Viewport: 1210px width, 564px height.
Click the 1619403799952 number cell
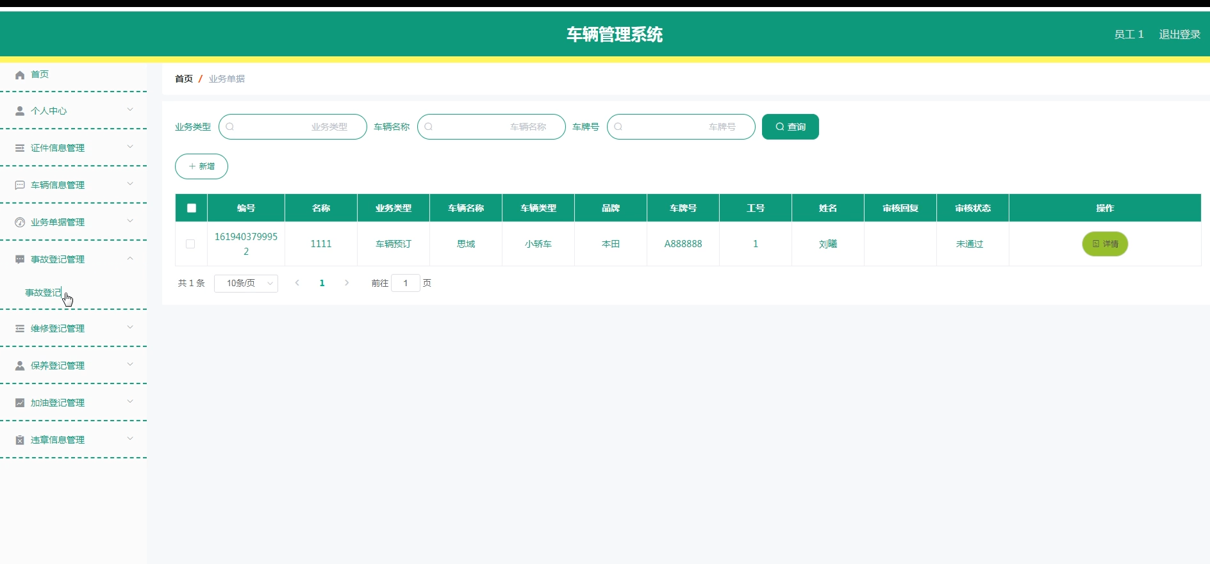coord(246,244)
